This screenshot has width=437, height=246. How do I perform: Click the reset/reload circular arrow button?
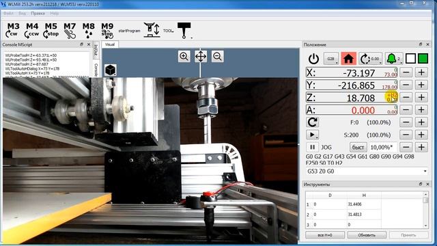pyautogui.click(x=313, y=122)
